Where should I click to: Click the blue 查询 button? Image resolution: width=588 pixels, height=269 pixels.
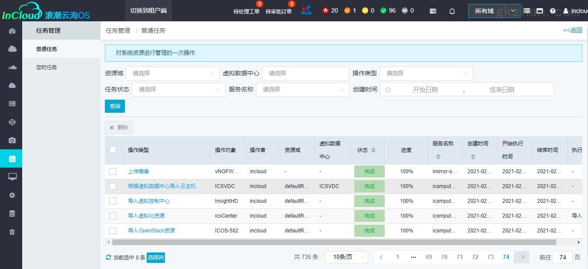(x=115, y=106)
